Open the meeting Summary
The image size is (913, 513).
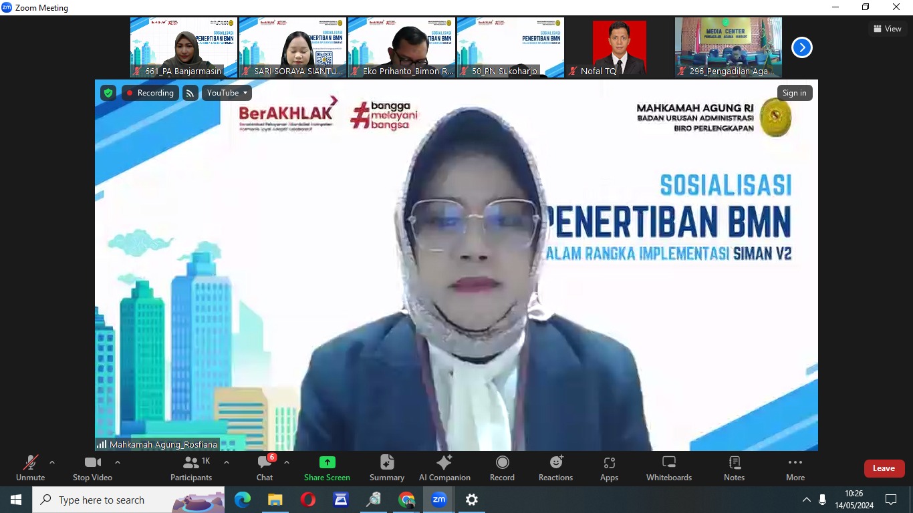387,468
